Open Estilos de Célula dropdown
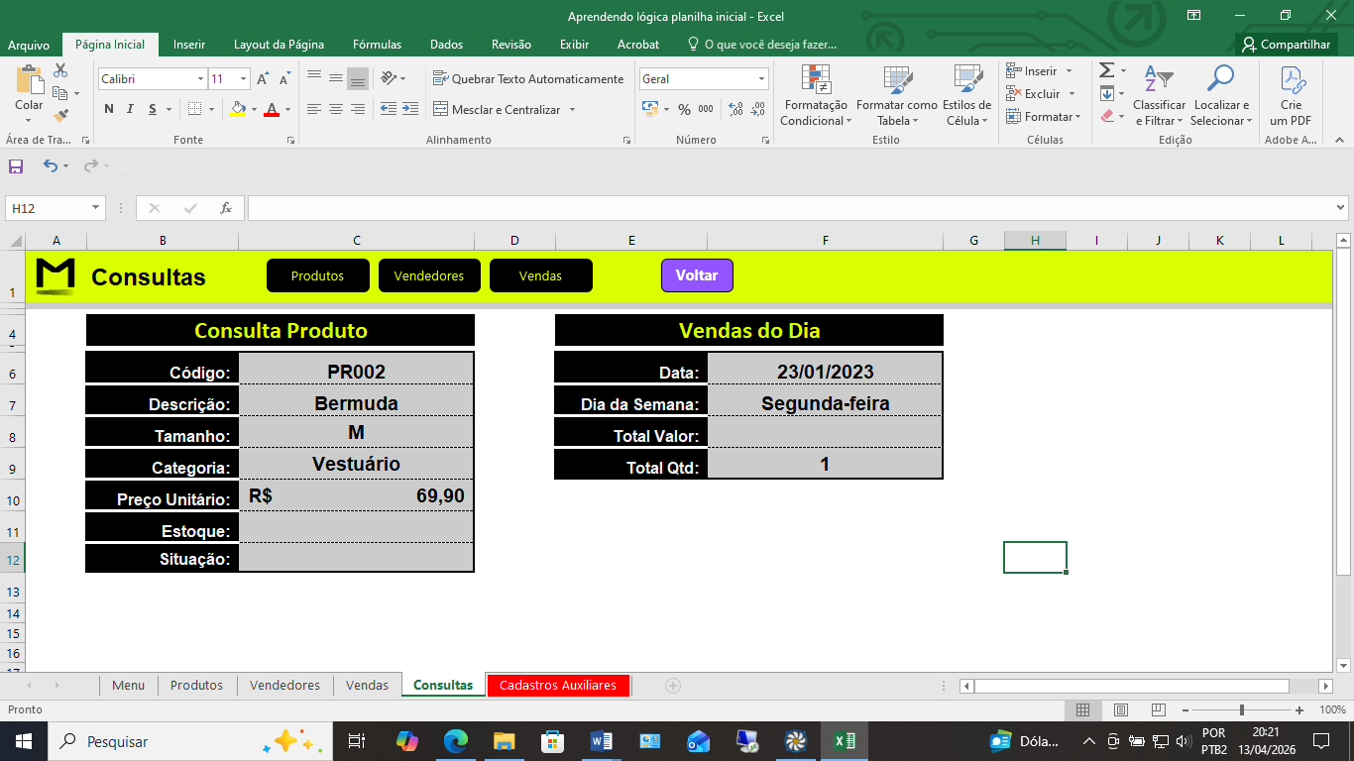Viewport: 1354px width, 761px height. tap(966, 96)
